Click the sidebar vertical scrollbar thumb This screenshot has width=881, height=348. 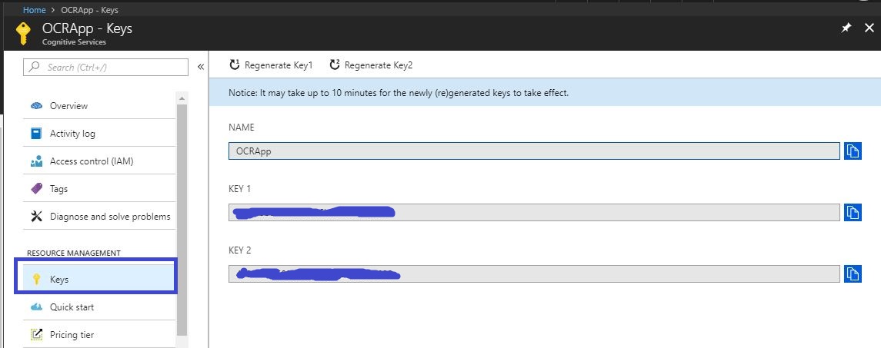pyautogui.click(x=182, y=219)
